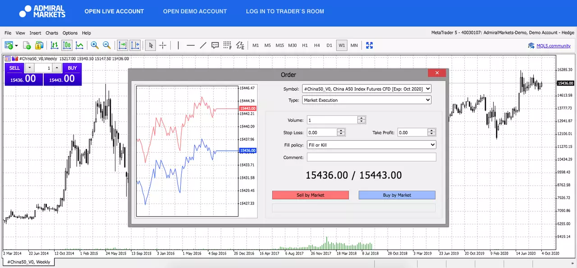Click Open Live Account link
This screenshot has height=268, width=577.
point(114,11)
